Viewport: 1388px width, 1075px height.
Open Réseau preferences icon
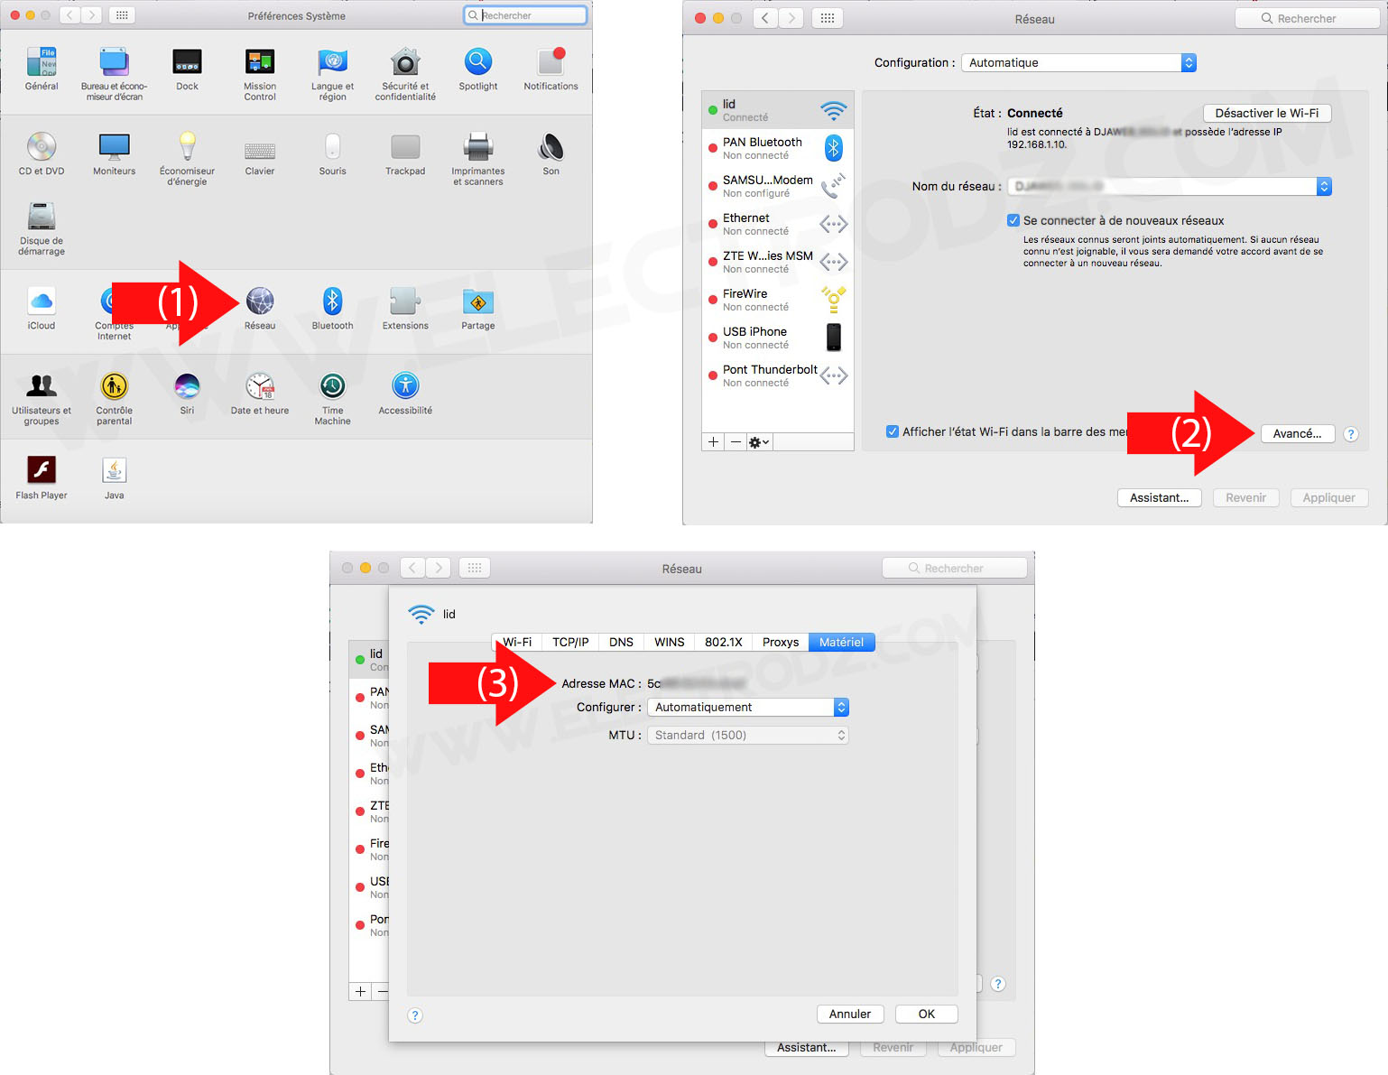pos(260,301)
